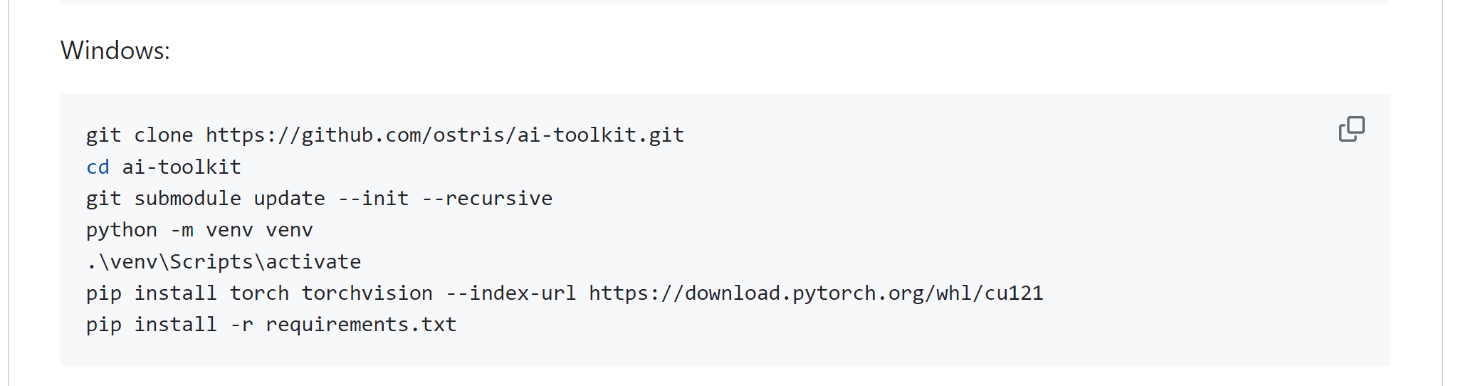The width and height of the screenshot is (1463, 386).
Task: Click the requirements.txt filename text
Action: (361, 325)
